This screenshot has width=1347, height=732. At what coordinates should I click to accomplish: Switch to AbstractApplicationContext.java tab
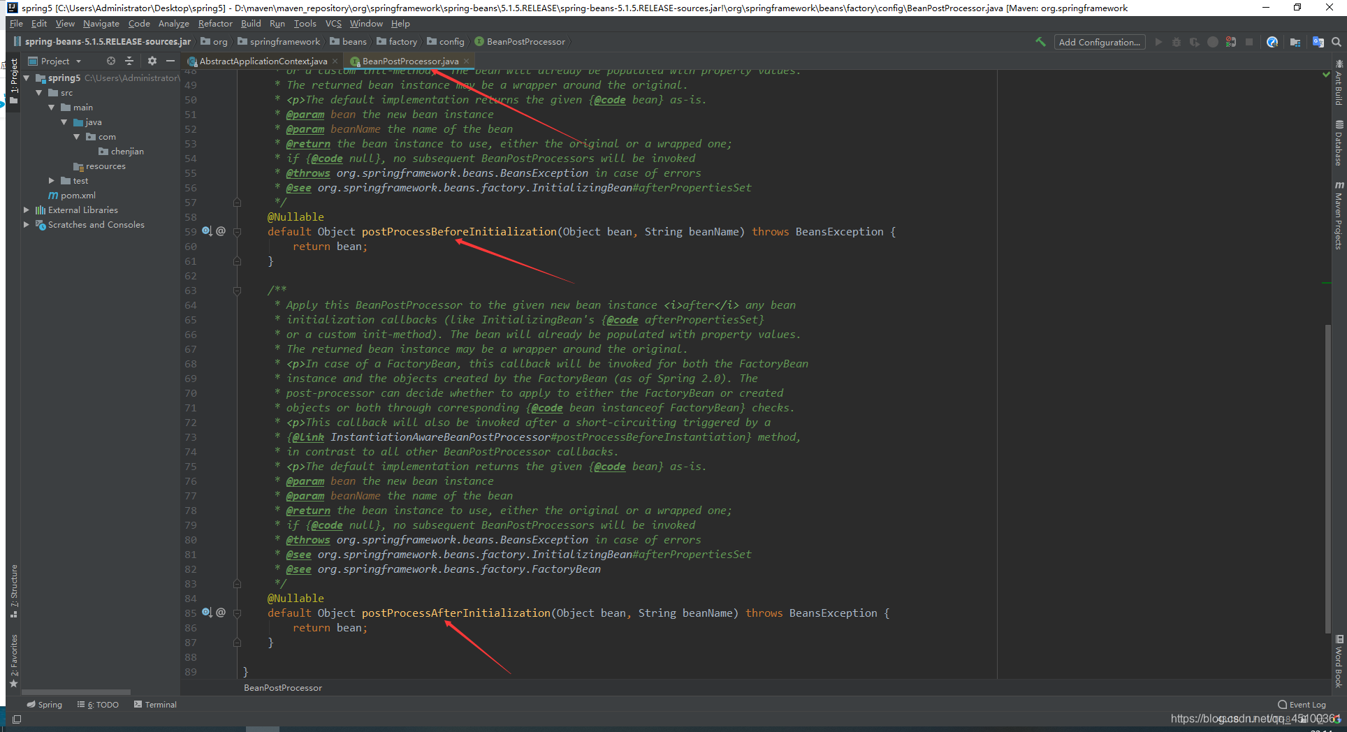263,61
